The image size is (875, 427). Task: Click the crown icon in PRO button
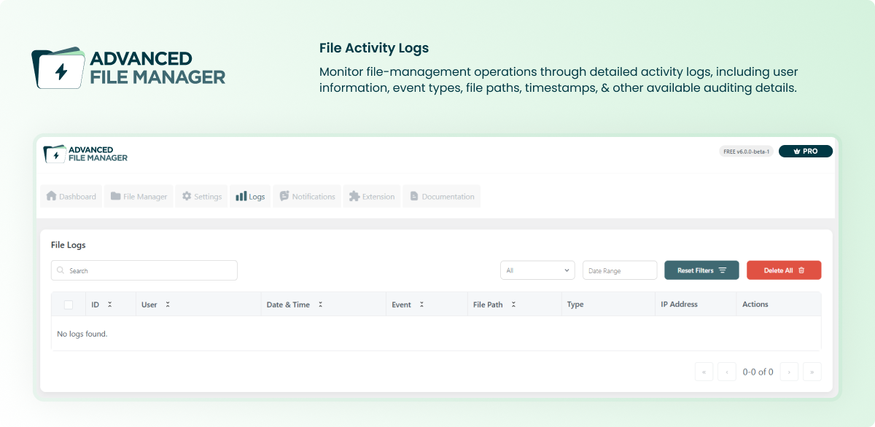coord(797,152)
